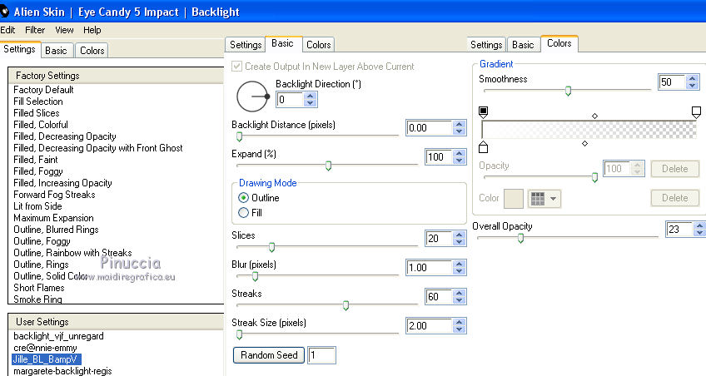Select the white gradient color stop on the right
This screenshot has height=376, width=706.
[696, 112]
